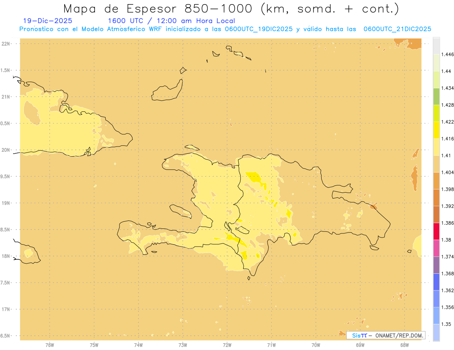Click the bright yellow swatch between 1.422 and 1.416

point(436,130)
